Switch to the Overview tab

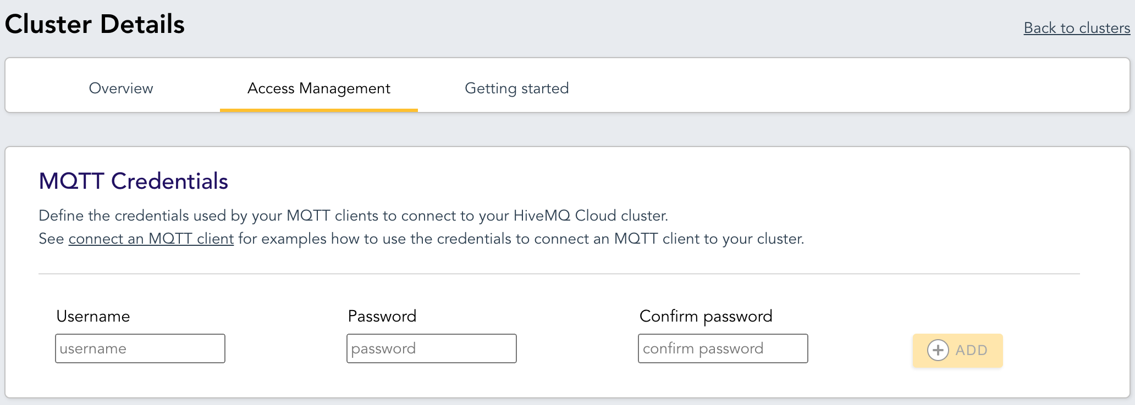[x=121, y=88]
